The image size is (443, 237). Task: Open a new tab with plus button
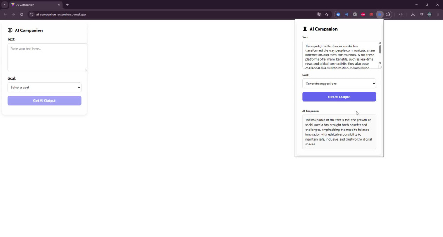click(x=67, y=5)
